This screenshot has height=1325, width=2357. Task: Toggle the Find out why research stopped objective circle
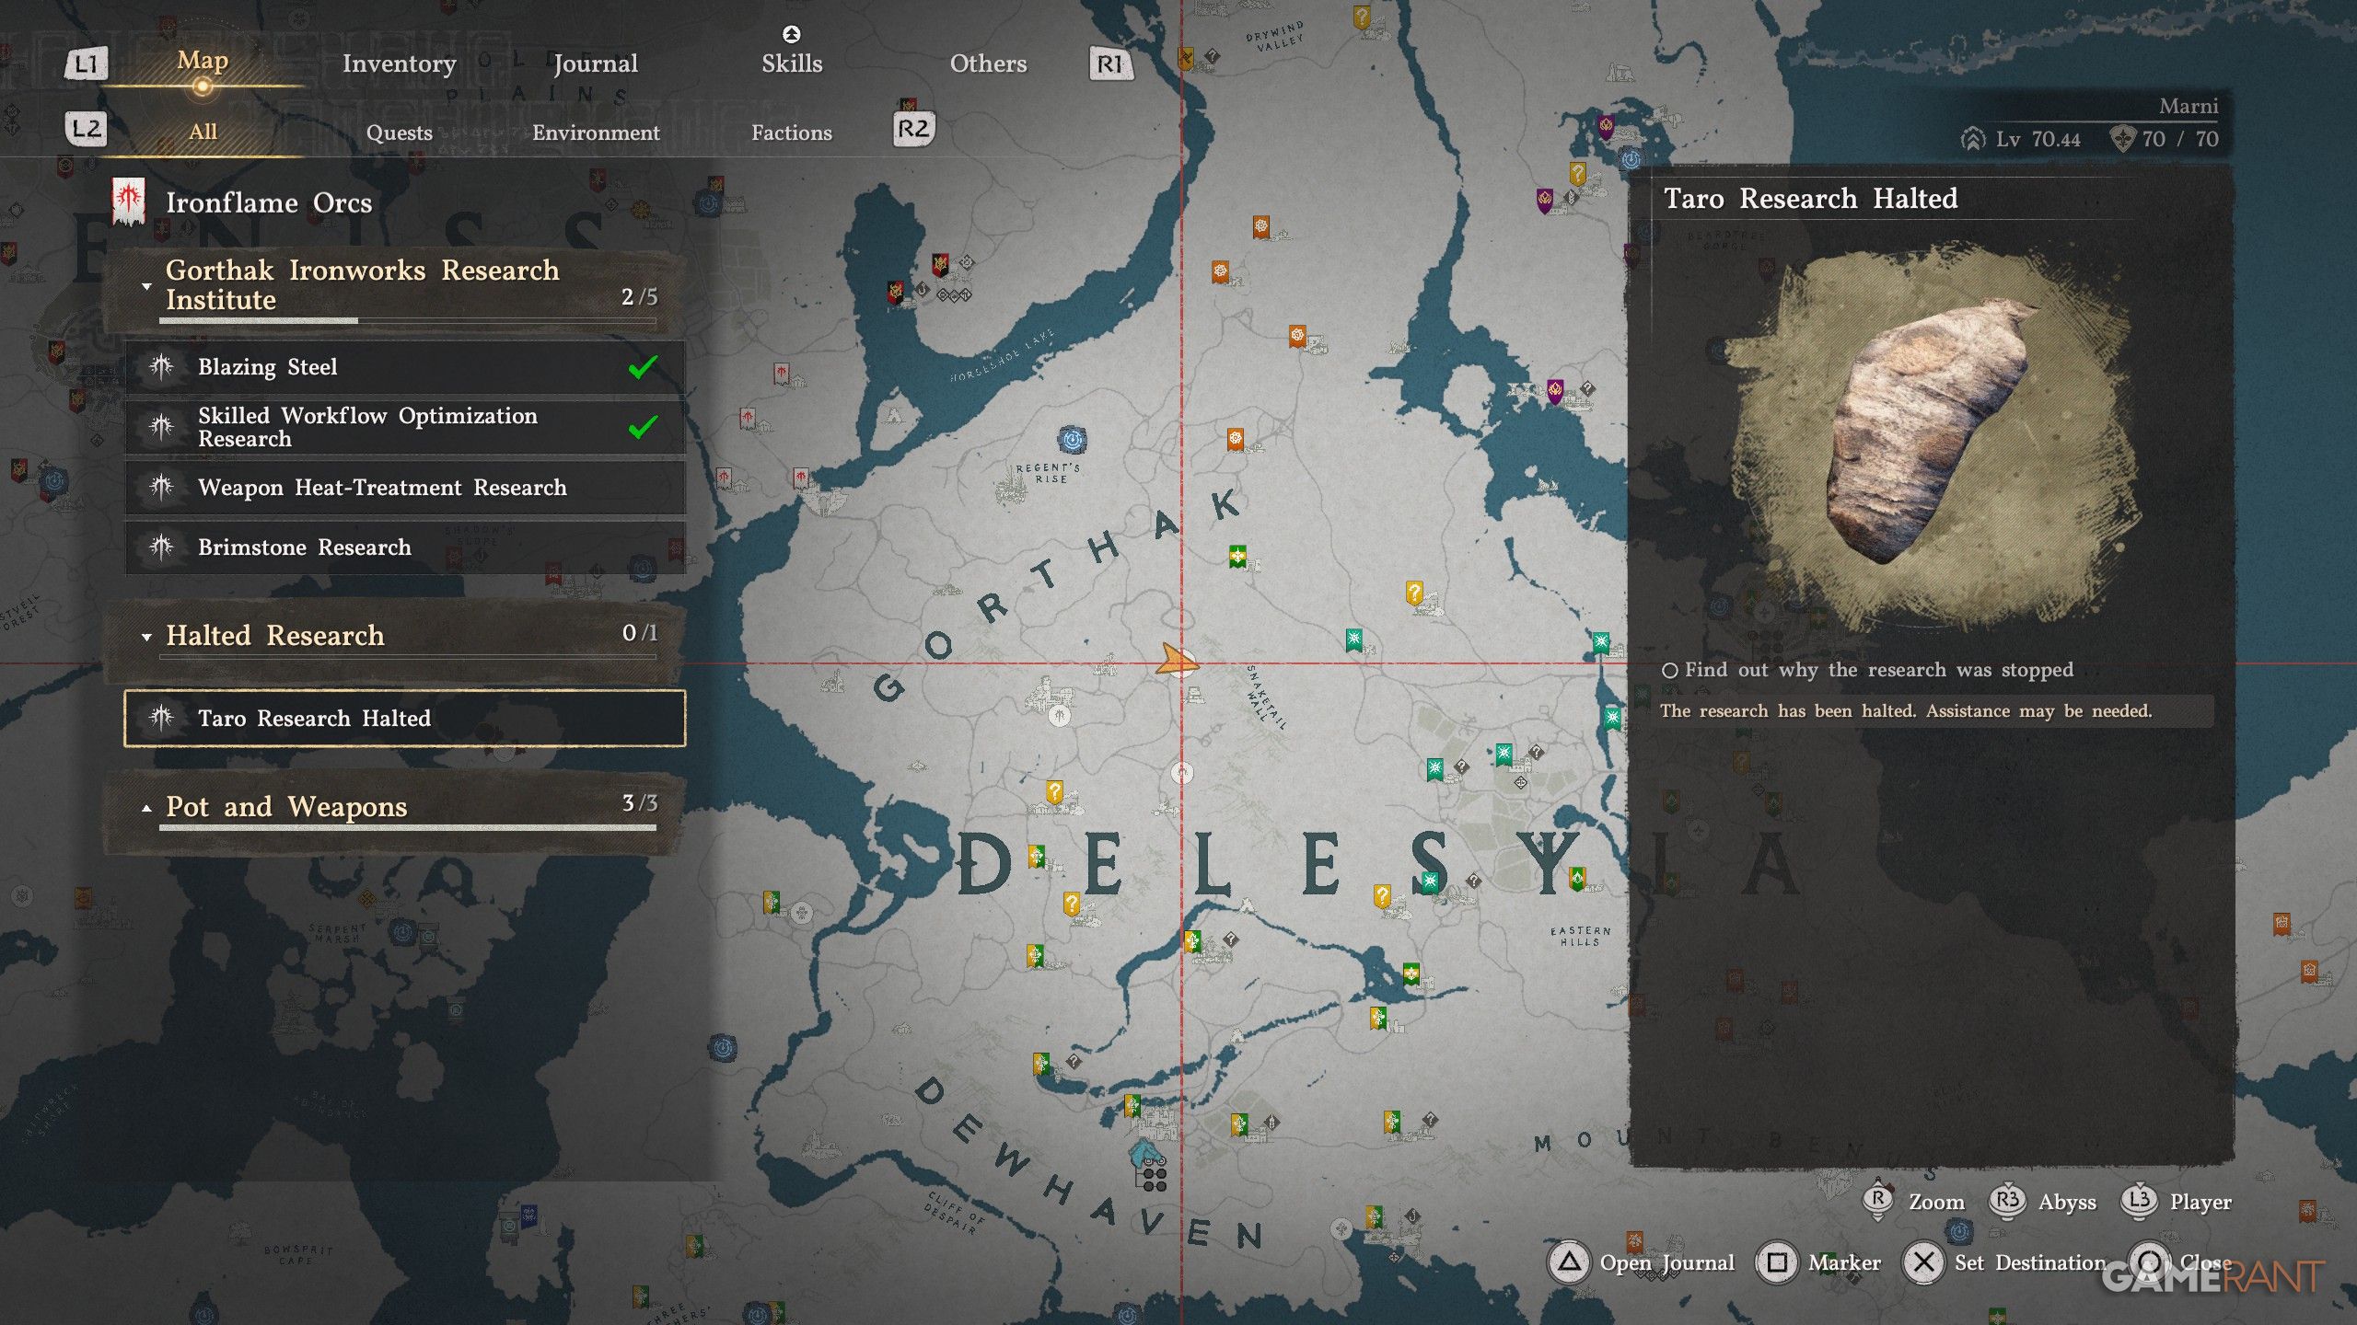pos(1669,671)
